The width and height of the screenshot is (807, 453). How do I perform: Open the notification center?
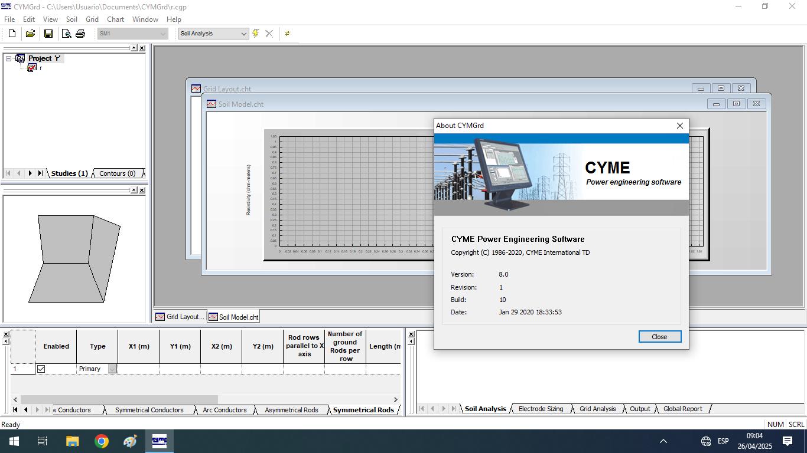[x=787, y=441]
